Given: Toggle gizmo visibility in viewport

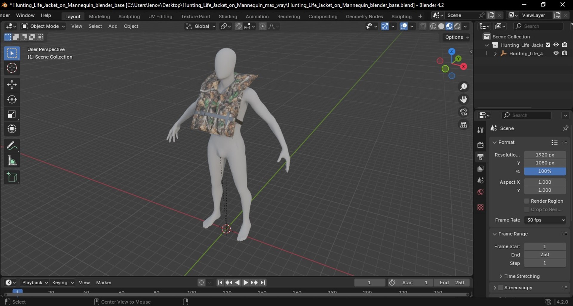Looking at the screenshot, I should point(385,26).
